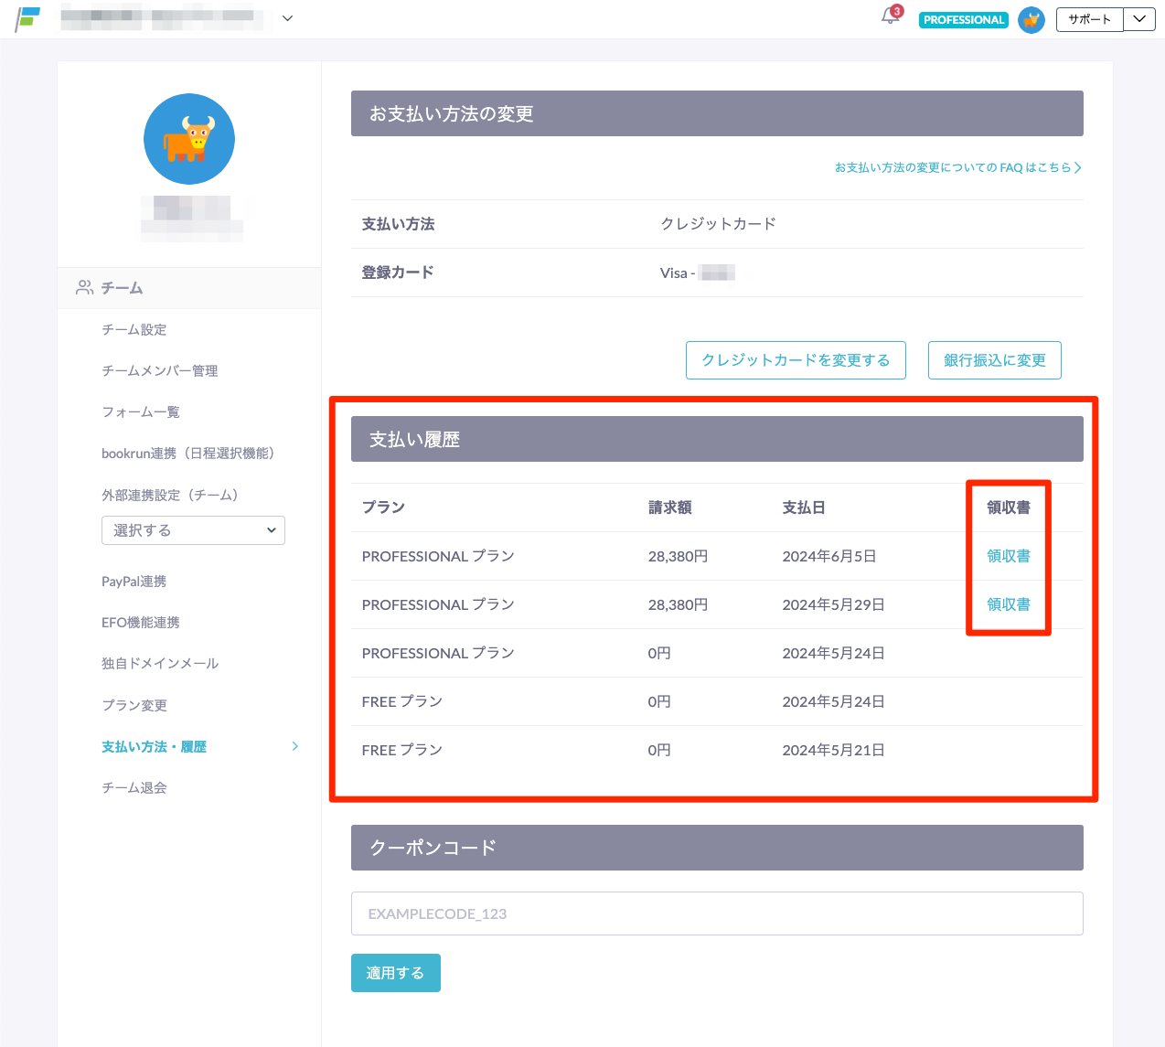The height and width of the screenshot is (1047, 1165).
Task: Click 28,380円 amount for 2024年6月5日
Action: pos(678,556)
